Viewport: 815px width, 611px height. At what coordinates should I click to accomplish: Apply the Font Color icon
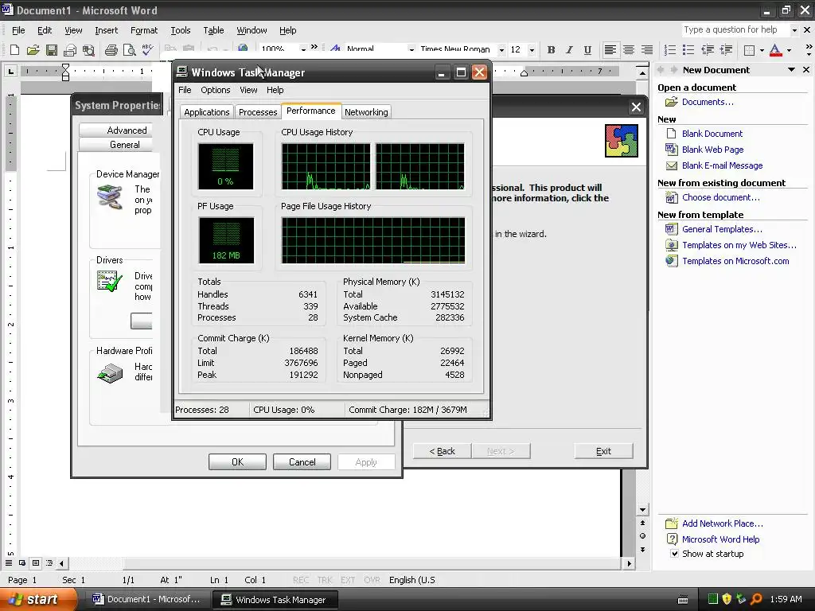click(x=775, y=50)
